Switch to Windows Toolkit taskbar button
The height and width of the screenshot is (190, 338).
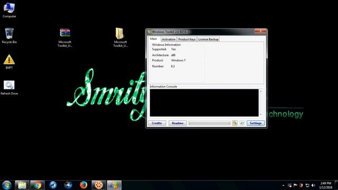click(x=114, y=185)
